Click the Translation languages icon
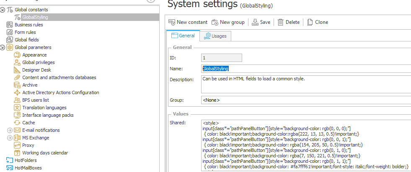This screenshot has width=411, height=172. click(17, 108)
